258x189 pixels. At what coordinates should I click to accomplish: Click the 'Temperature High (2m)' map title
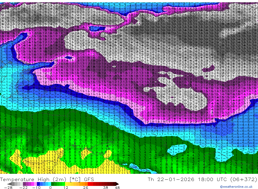point(33,179)
